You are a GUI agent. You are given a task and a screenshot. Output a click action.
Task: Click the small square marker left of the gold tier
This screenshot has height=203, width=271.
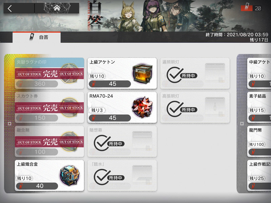coord(9,123)
